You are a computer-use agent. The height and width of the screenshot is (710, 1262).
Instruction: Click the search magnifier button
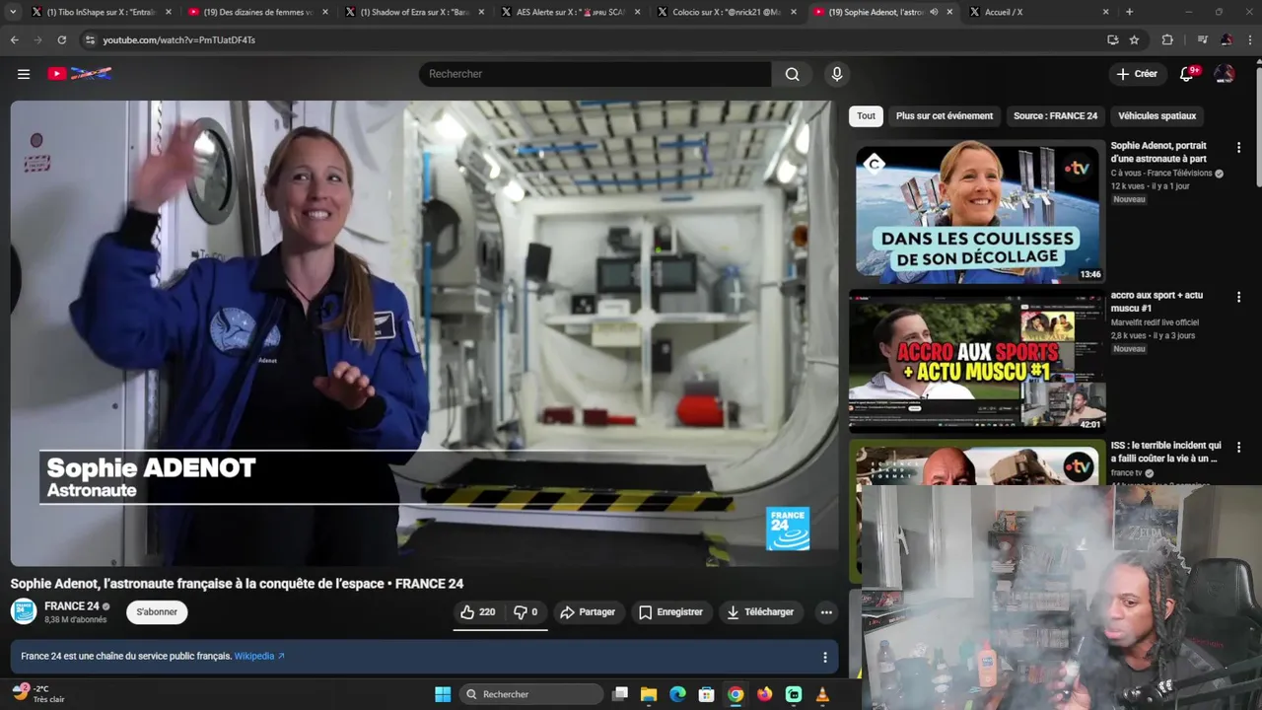click(792, 74)
